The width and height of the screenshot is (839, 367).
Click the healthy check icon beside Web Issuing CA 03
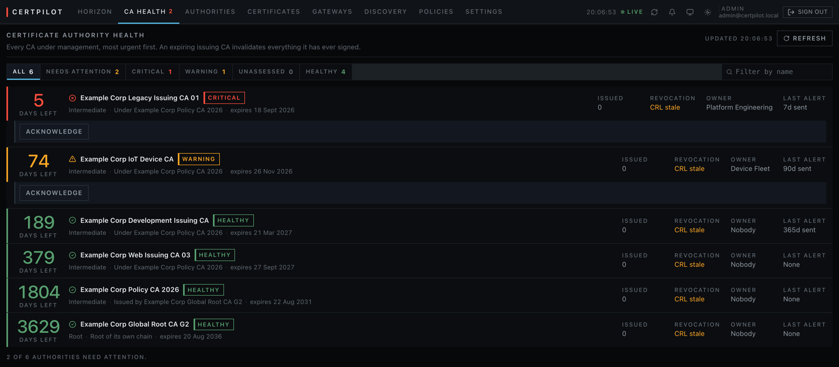72,255
